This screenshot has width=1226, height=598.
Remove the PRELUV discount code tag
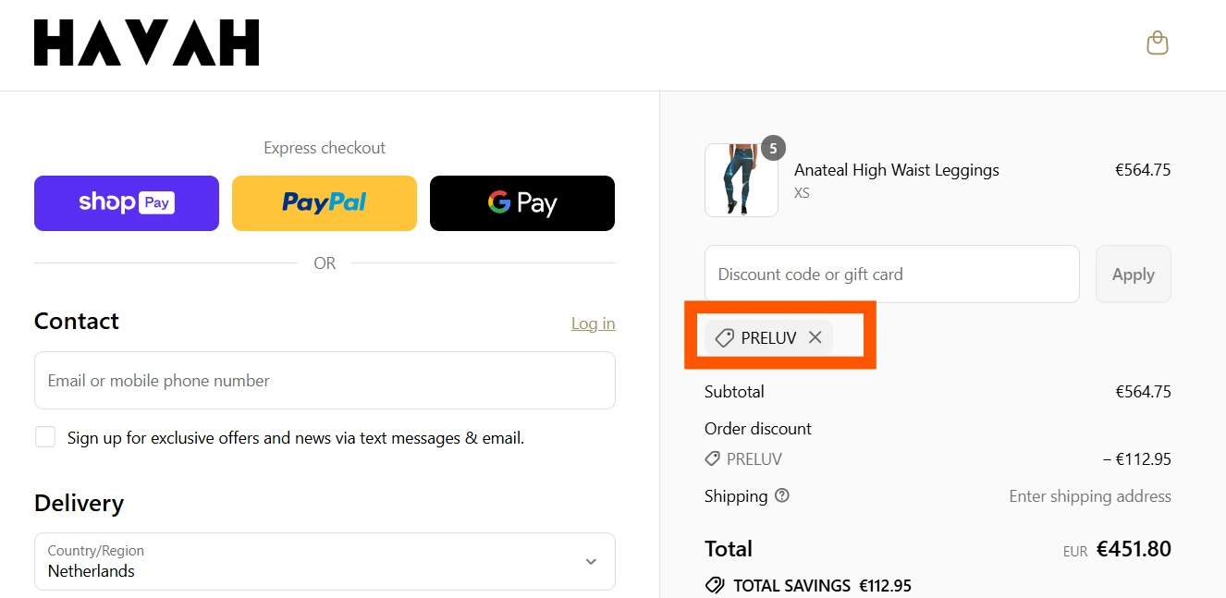point(815,337)
